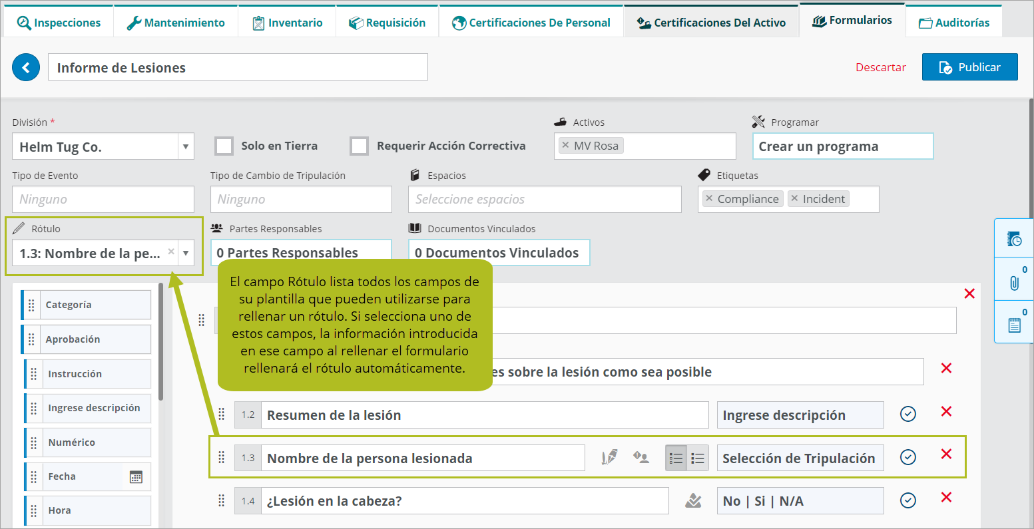Click the pen signature icon in row 1.3
The height and width of the screenshot is (529, 1034).
coord(609,457)
